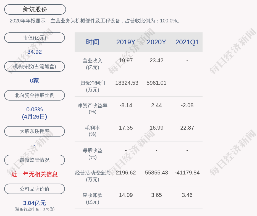Select the 2020Y column header

pos(156,42)
